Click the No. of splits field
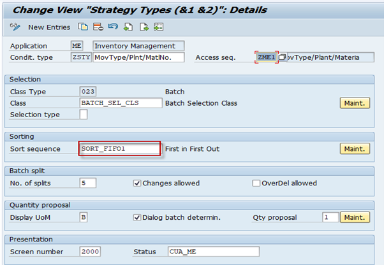The height and width of the screenshot is (265, 384). [x=88, y=183]
